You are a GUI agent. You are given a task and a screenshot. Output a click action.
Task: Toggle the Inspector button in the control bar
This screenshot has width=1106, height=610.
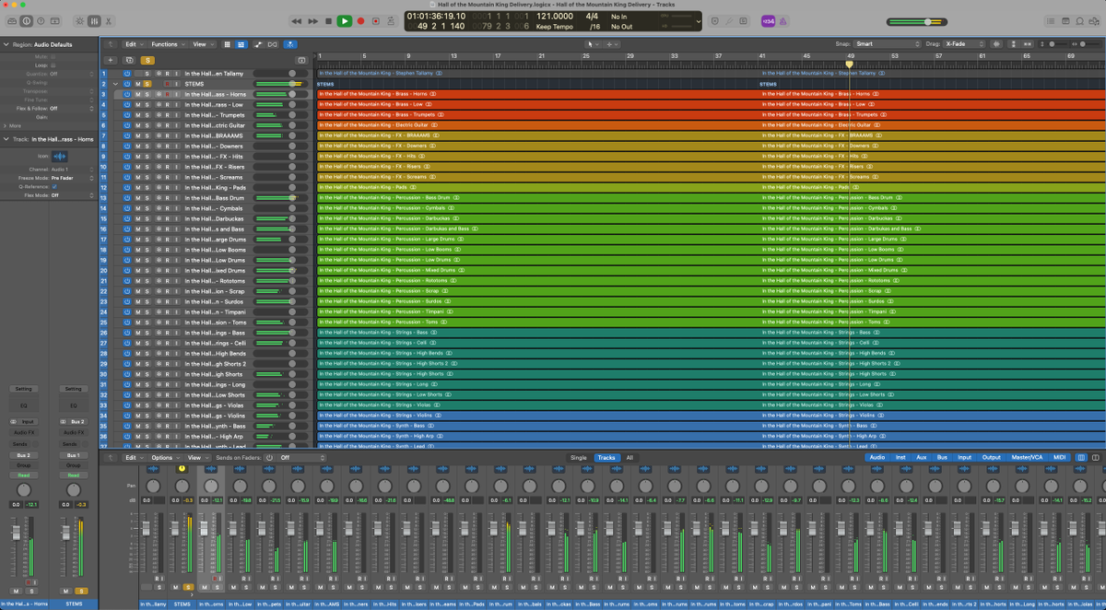pos(27,21)
